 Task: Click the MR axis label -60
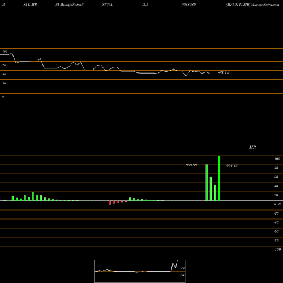[x=276, y=231]
